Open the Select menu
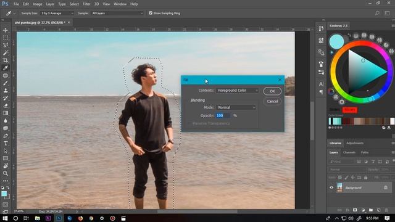395x222 pixels. point(74,4)
